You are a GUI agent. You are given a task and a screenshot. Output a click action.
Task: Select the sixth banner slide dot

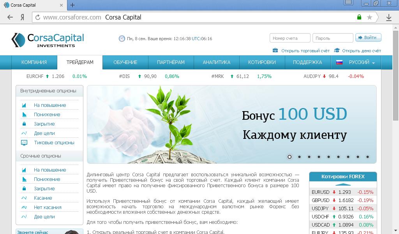[338, 157]
